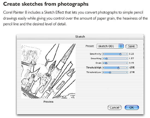Cancel the Sketch dialog
Screen dimensions: 150x118
pyautogui.click(x=115, y=107)
